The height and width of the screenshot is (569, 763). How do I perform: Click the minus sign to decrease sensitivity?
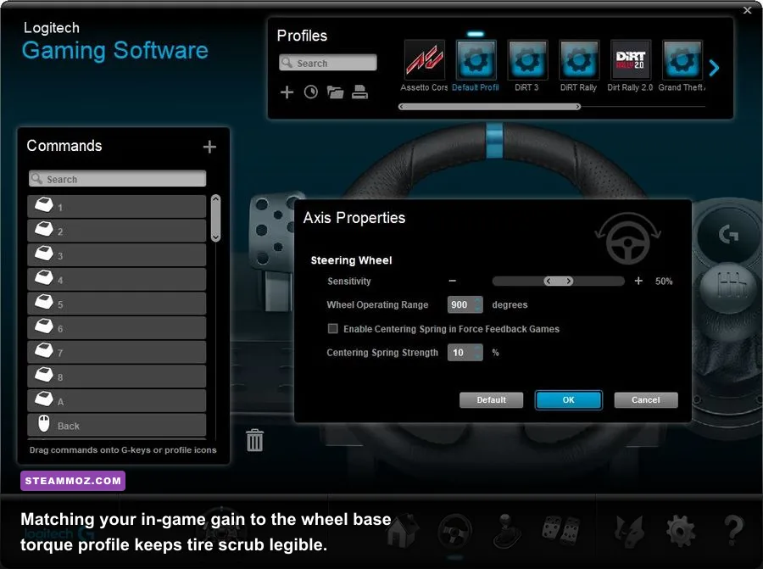click(x=453, y=281)
